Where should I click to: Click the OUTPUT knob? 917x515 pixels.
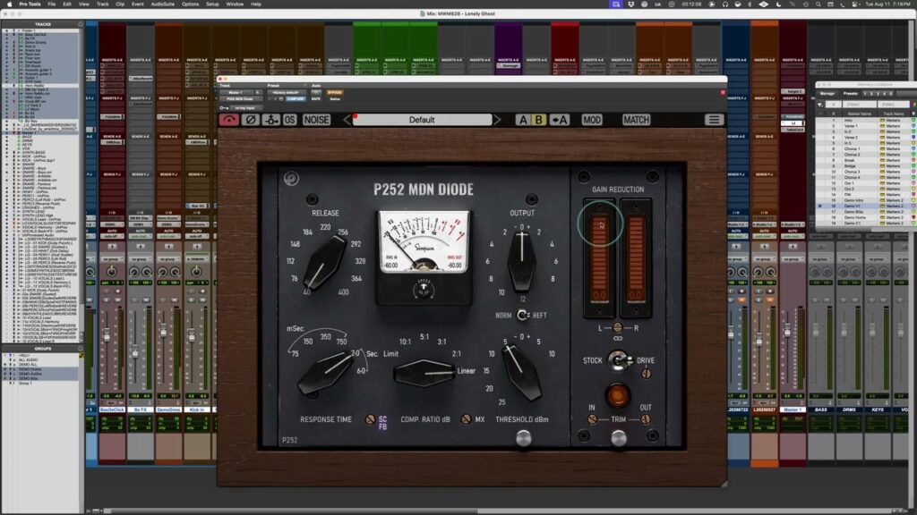point(522,261)
